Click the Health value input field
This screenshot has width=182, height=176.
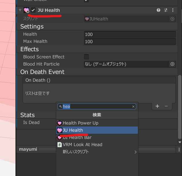130,35
